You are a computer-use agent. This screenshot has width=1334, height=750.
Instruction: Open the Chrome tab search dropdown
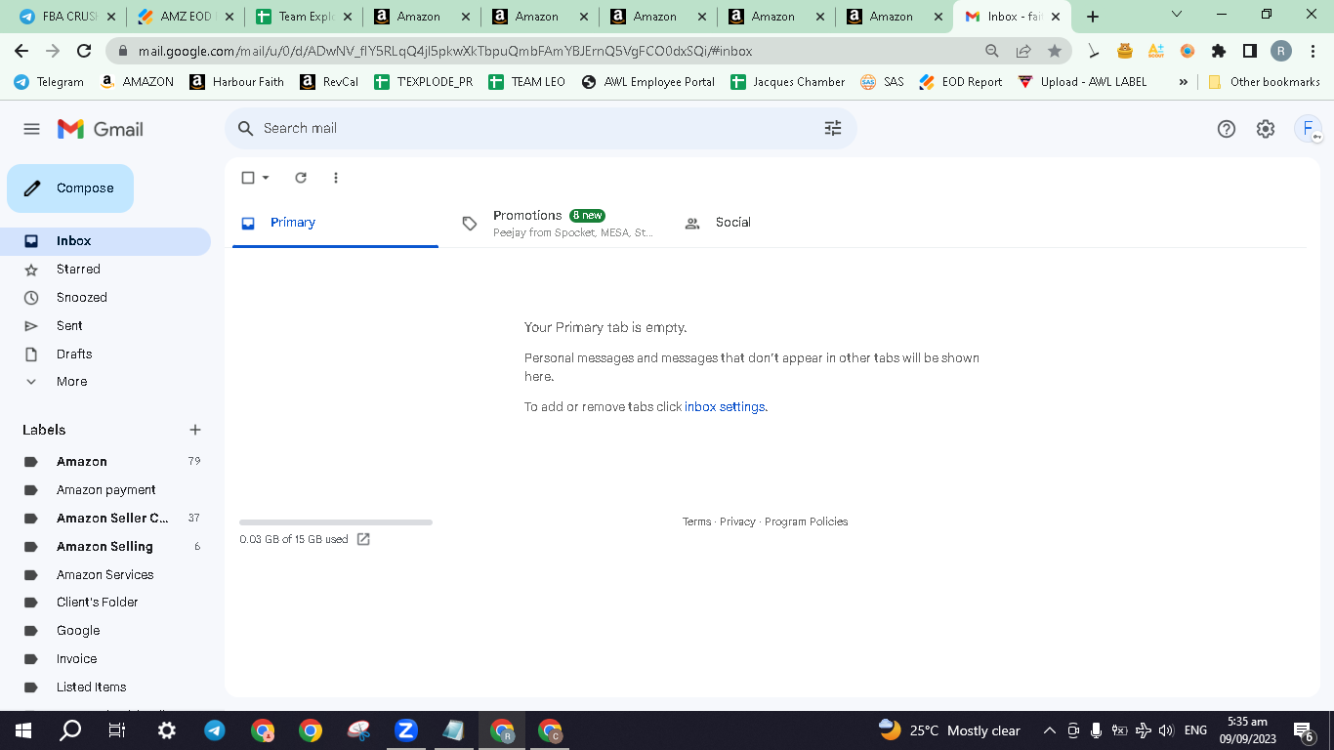tap(1177, 15)
